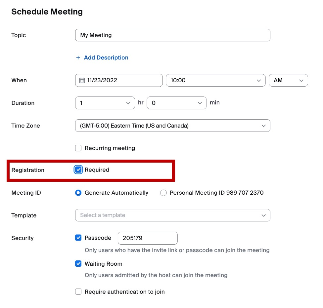Viewport: 323px width, 308px height.
Task: Open the Time Zone dropdown
Action: 172,126
